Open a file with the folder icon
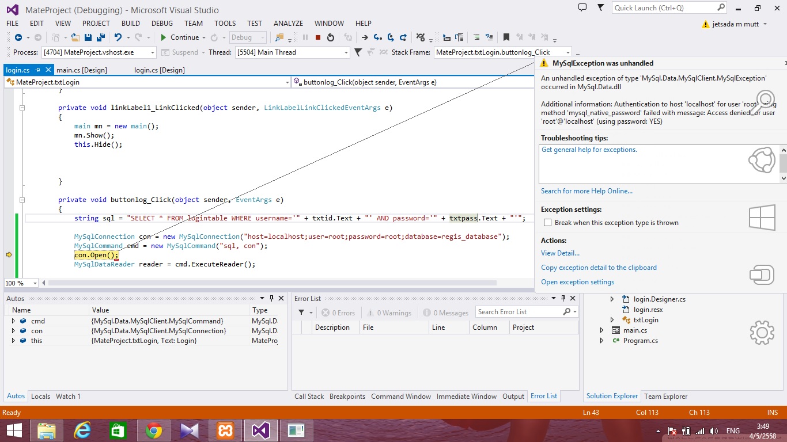The image size is (787, 442). tap(75, 37)
